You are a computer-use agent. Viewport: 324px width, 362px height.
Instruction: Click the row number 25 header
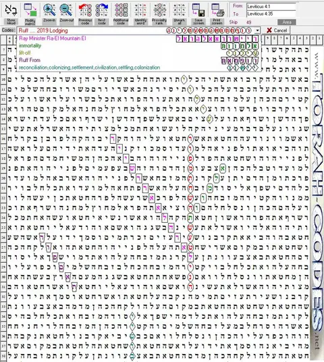pos(3,228)
